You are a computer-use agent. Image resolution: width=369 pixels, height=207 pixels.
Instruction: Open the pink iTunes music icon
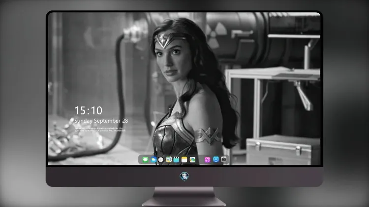207,160
